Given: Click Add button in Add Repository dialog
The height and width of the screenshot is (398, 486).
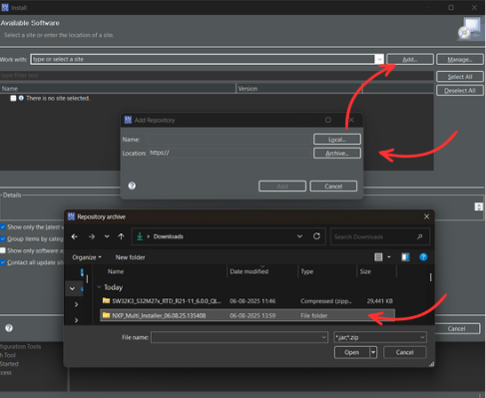Looking at the screenshot, I should point(282,187).
